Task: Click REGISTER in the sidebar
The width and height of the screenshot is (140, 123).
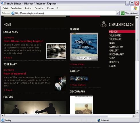Action: [x=114, y=62]
